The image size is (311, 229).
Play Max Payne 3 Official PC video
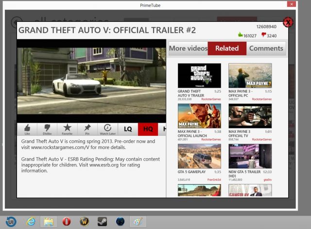tap(250, 76)
